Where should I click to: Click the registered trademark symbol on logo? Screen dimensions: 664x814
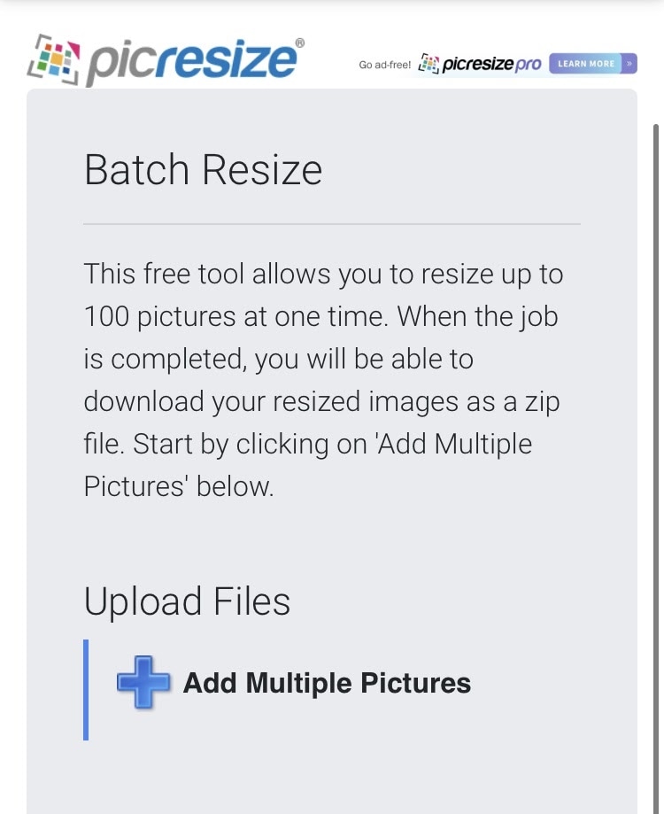299,43
